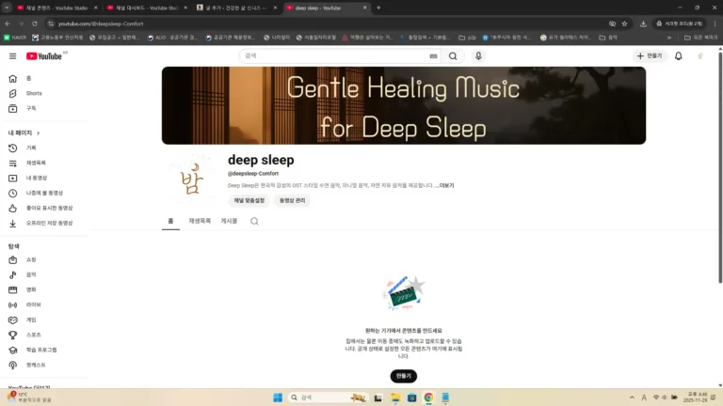This screenshot has width=723, height=406.
Task: Switch to the third browser tab
Action: tap(236, 8)
